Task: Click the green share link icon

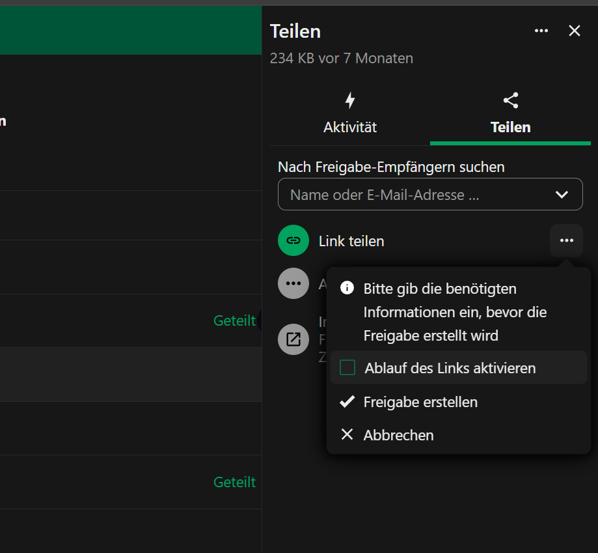Action: pos(293,240)
